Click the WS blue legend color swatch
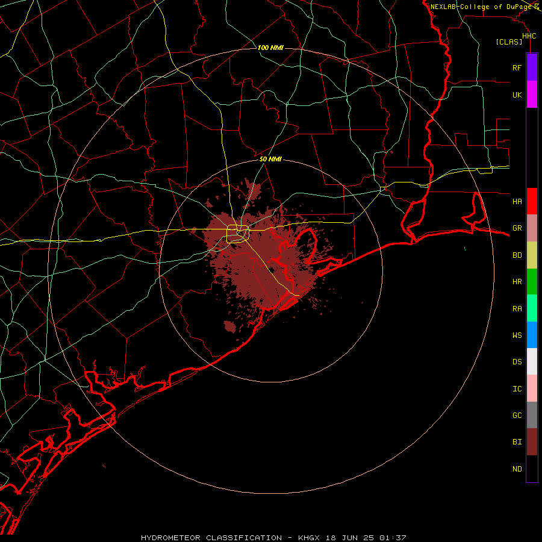Screen dimensions: 542x542 coord(532,335)
